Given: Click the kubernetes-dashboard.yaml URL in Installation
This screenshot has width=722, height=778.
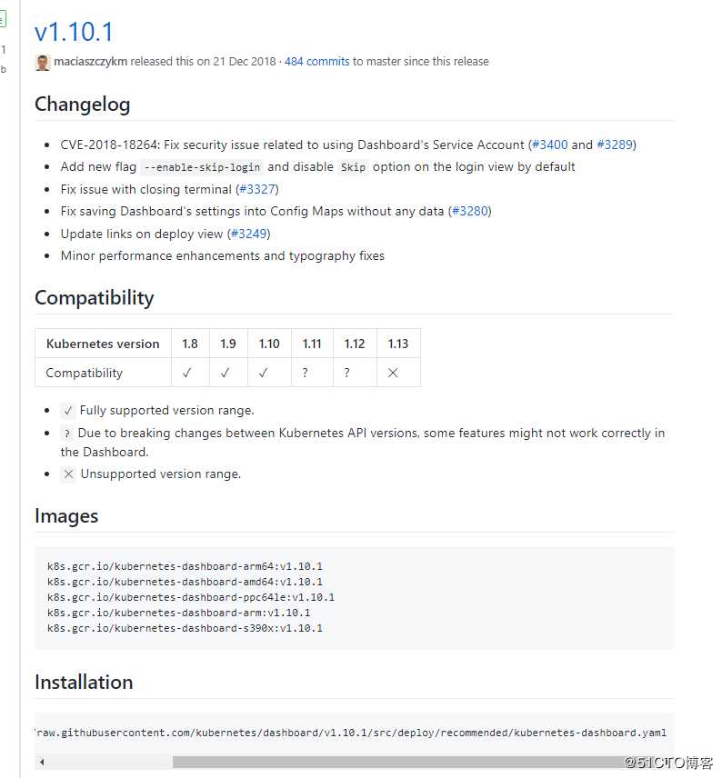Looking at the screenshot, I should [x=351, y=733].
